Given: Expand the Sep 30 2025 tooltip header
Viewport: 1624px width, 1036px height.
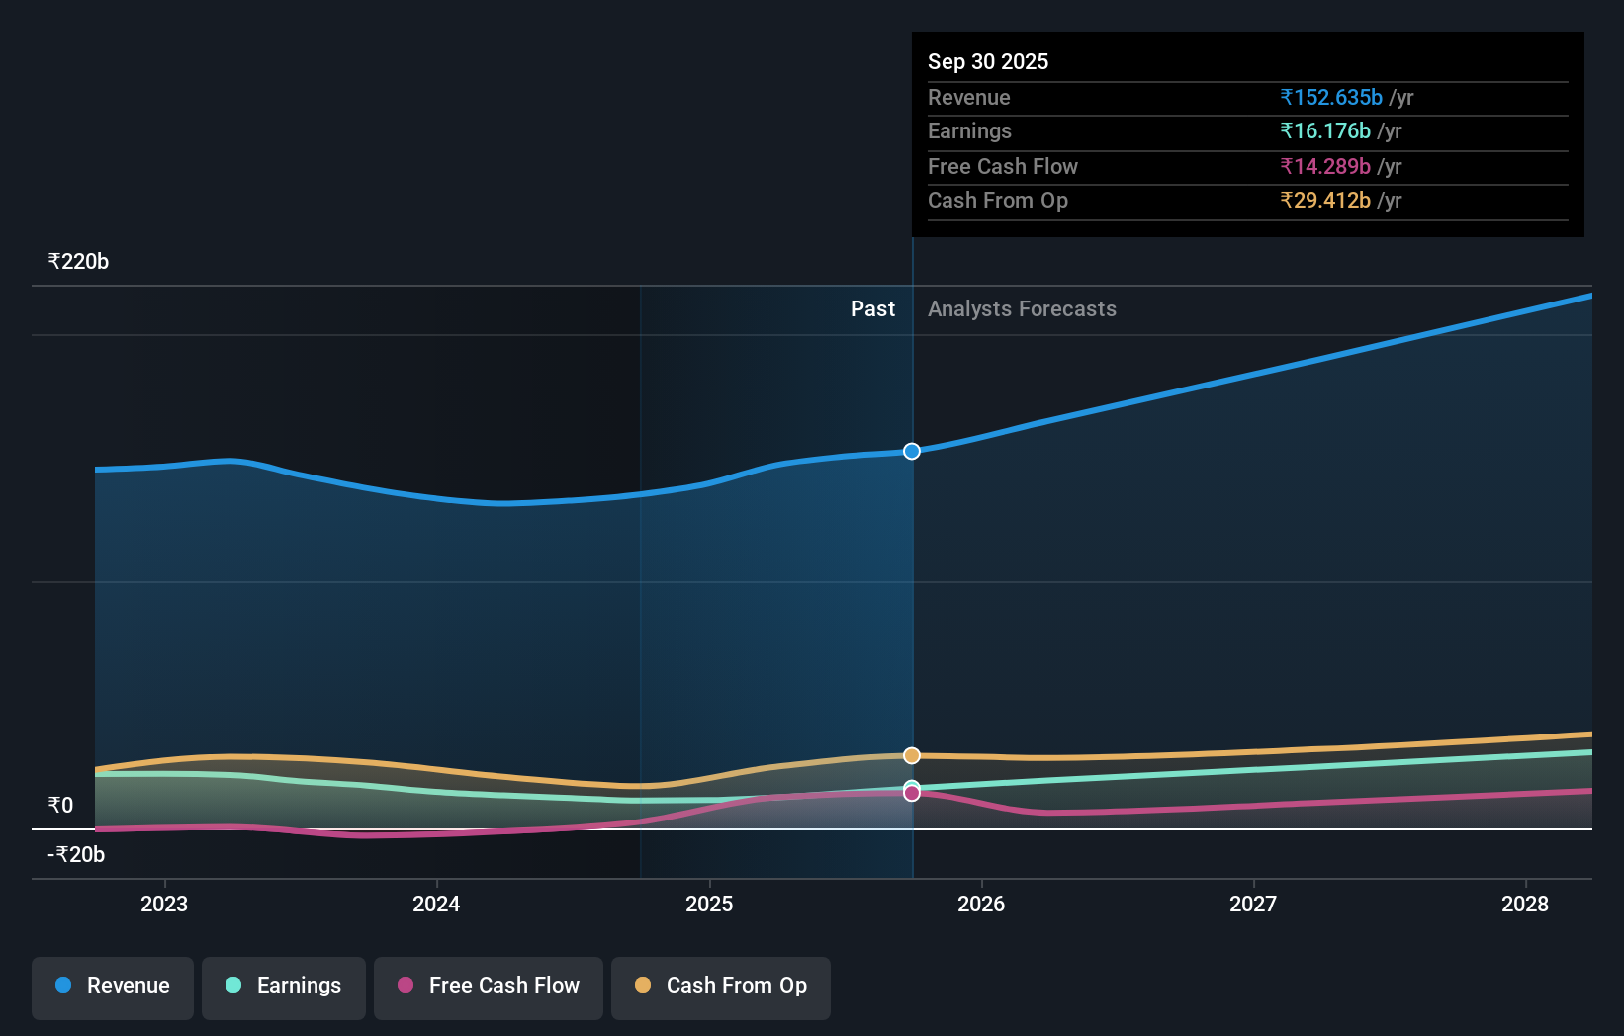Looking at the screenshot, I should [987, 61].
